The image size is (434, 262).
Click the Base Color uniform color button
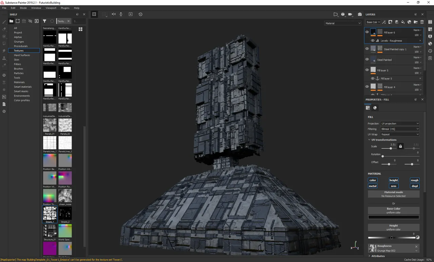394,211
